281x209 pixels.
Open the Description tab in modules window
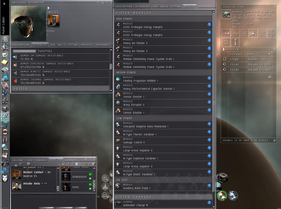pos(124,7)
